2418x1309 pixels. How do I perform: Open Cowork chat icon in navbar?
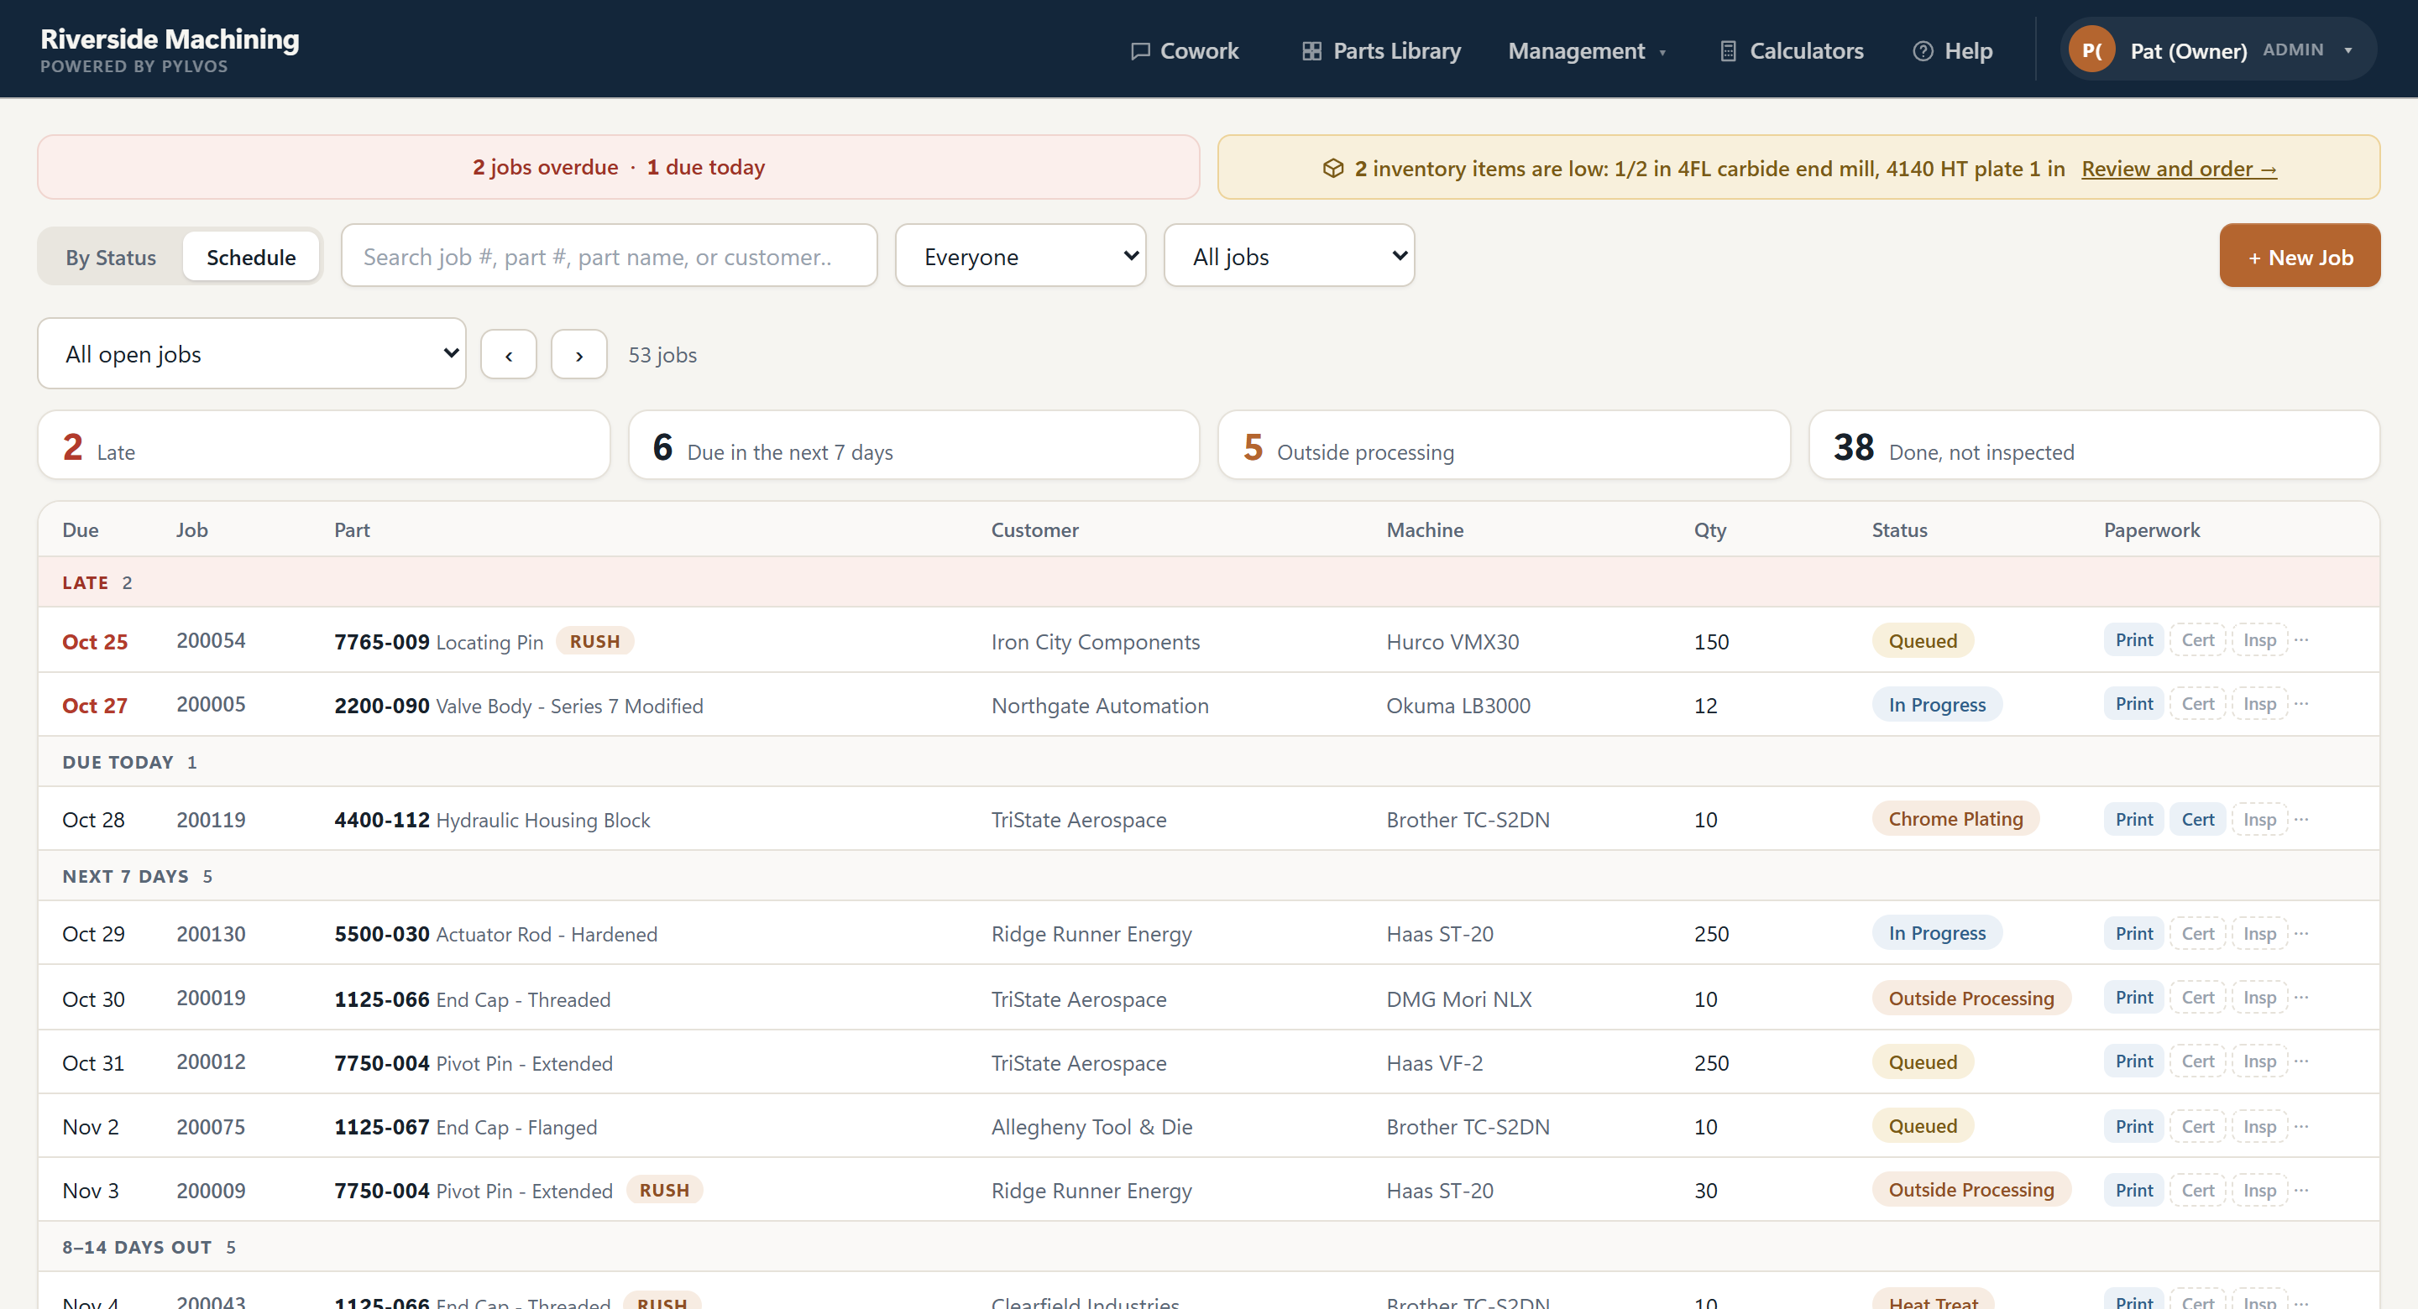click(1139, 50)
